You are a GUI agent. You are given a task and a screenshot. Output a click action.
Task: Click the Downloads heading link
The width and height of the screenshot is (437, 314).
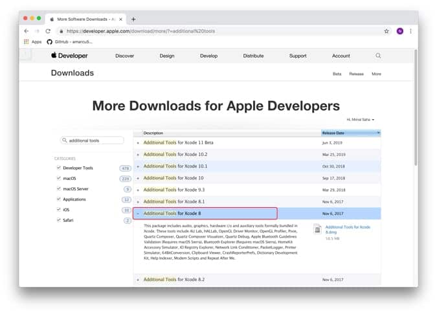tap(73, 73)
